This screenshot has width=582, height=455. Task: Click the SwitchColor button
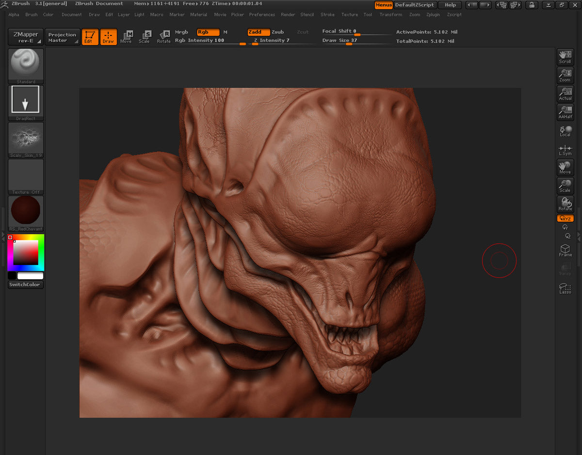pos(26,284)
